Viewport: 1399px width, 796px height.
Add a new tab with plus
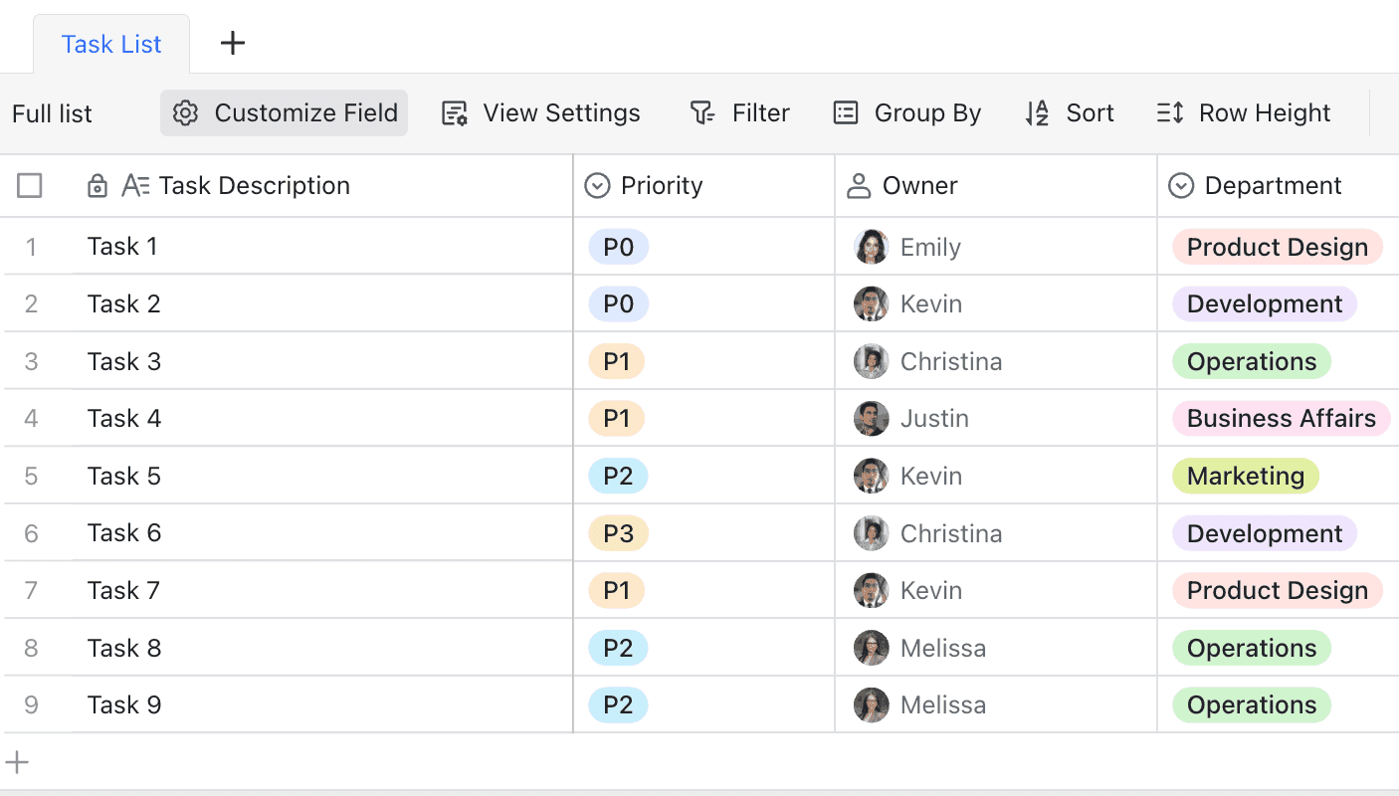(232, 43)
